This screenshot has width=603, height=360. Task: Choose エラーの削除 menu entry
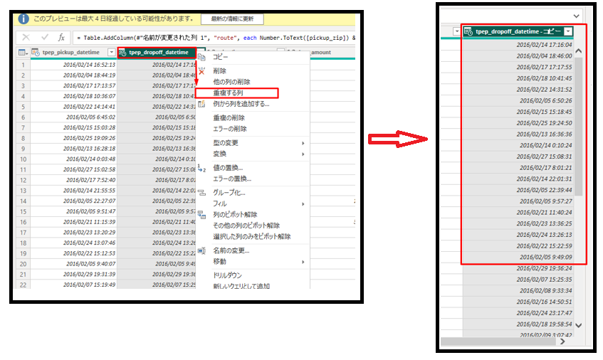(229, 129)
